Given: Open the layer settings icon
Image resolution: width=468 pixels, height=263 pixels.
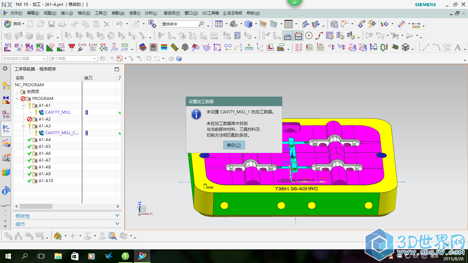Looking at the screenshot, I should click(334, 24).
